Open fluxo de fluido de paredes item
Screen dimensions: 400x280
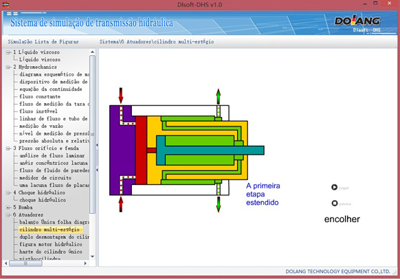point(54,171)
